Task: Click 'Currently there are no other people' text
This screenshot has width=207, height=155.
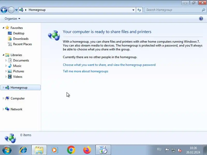Action: pos(100,57)
